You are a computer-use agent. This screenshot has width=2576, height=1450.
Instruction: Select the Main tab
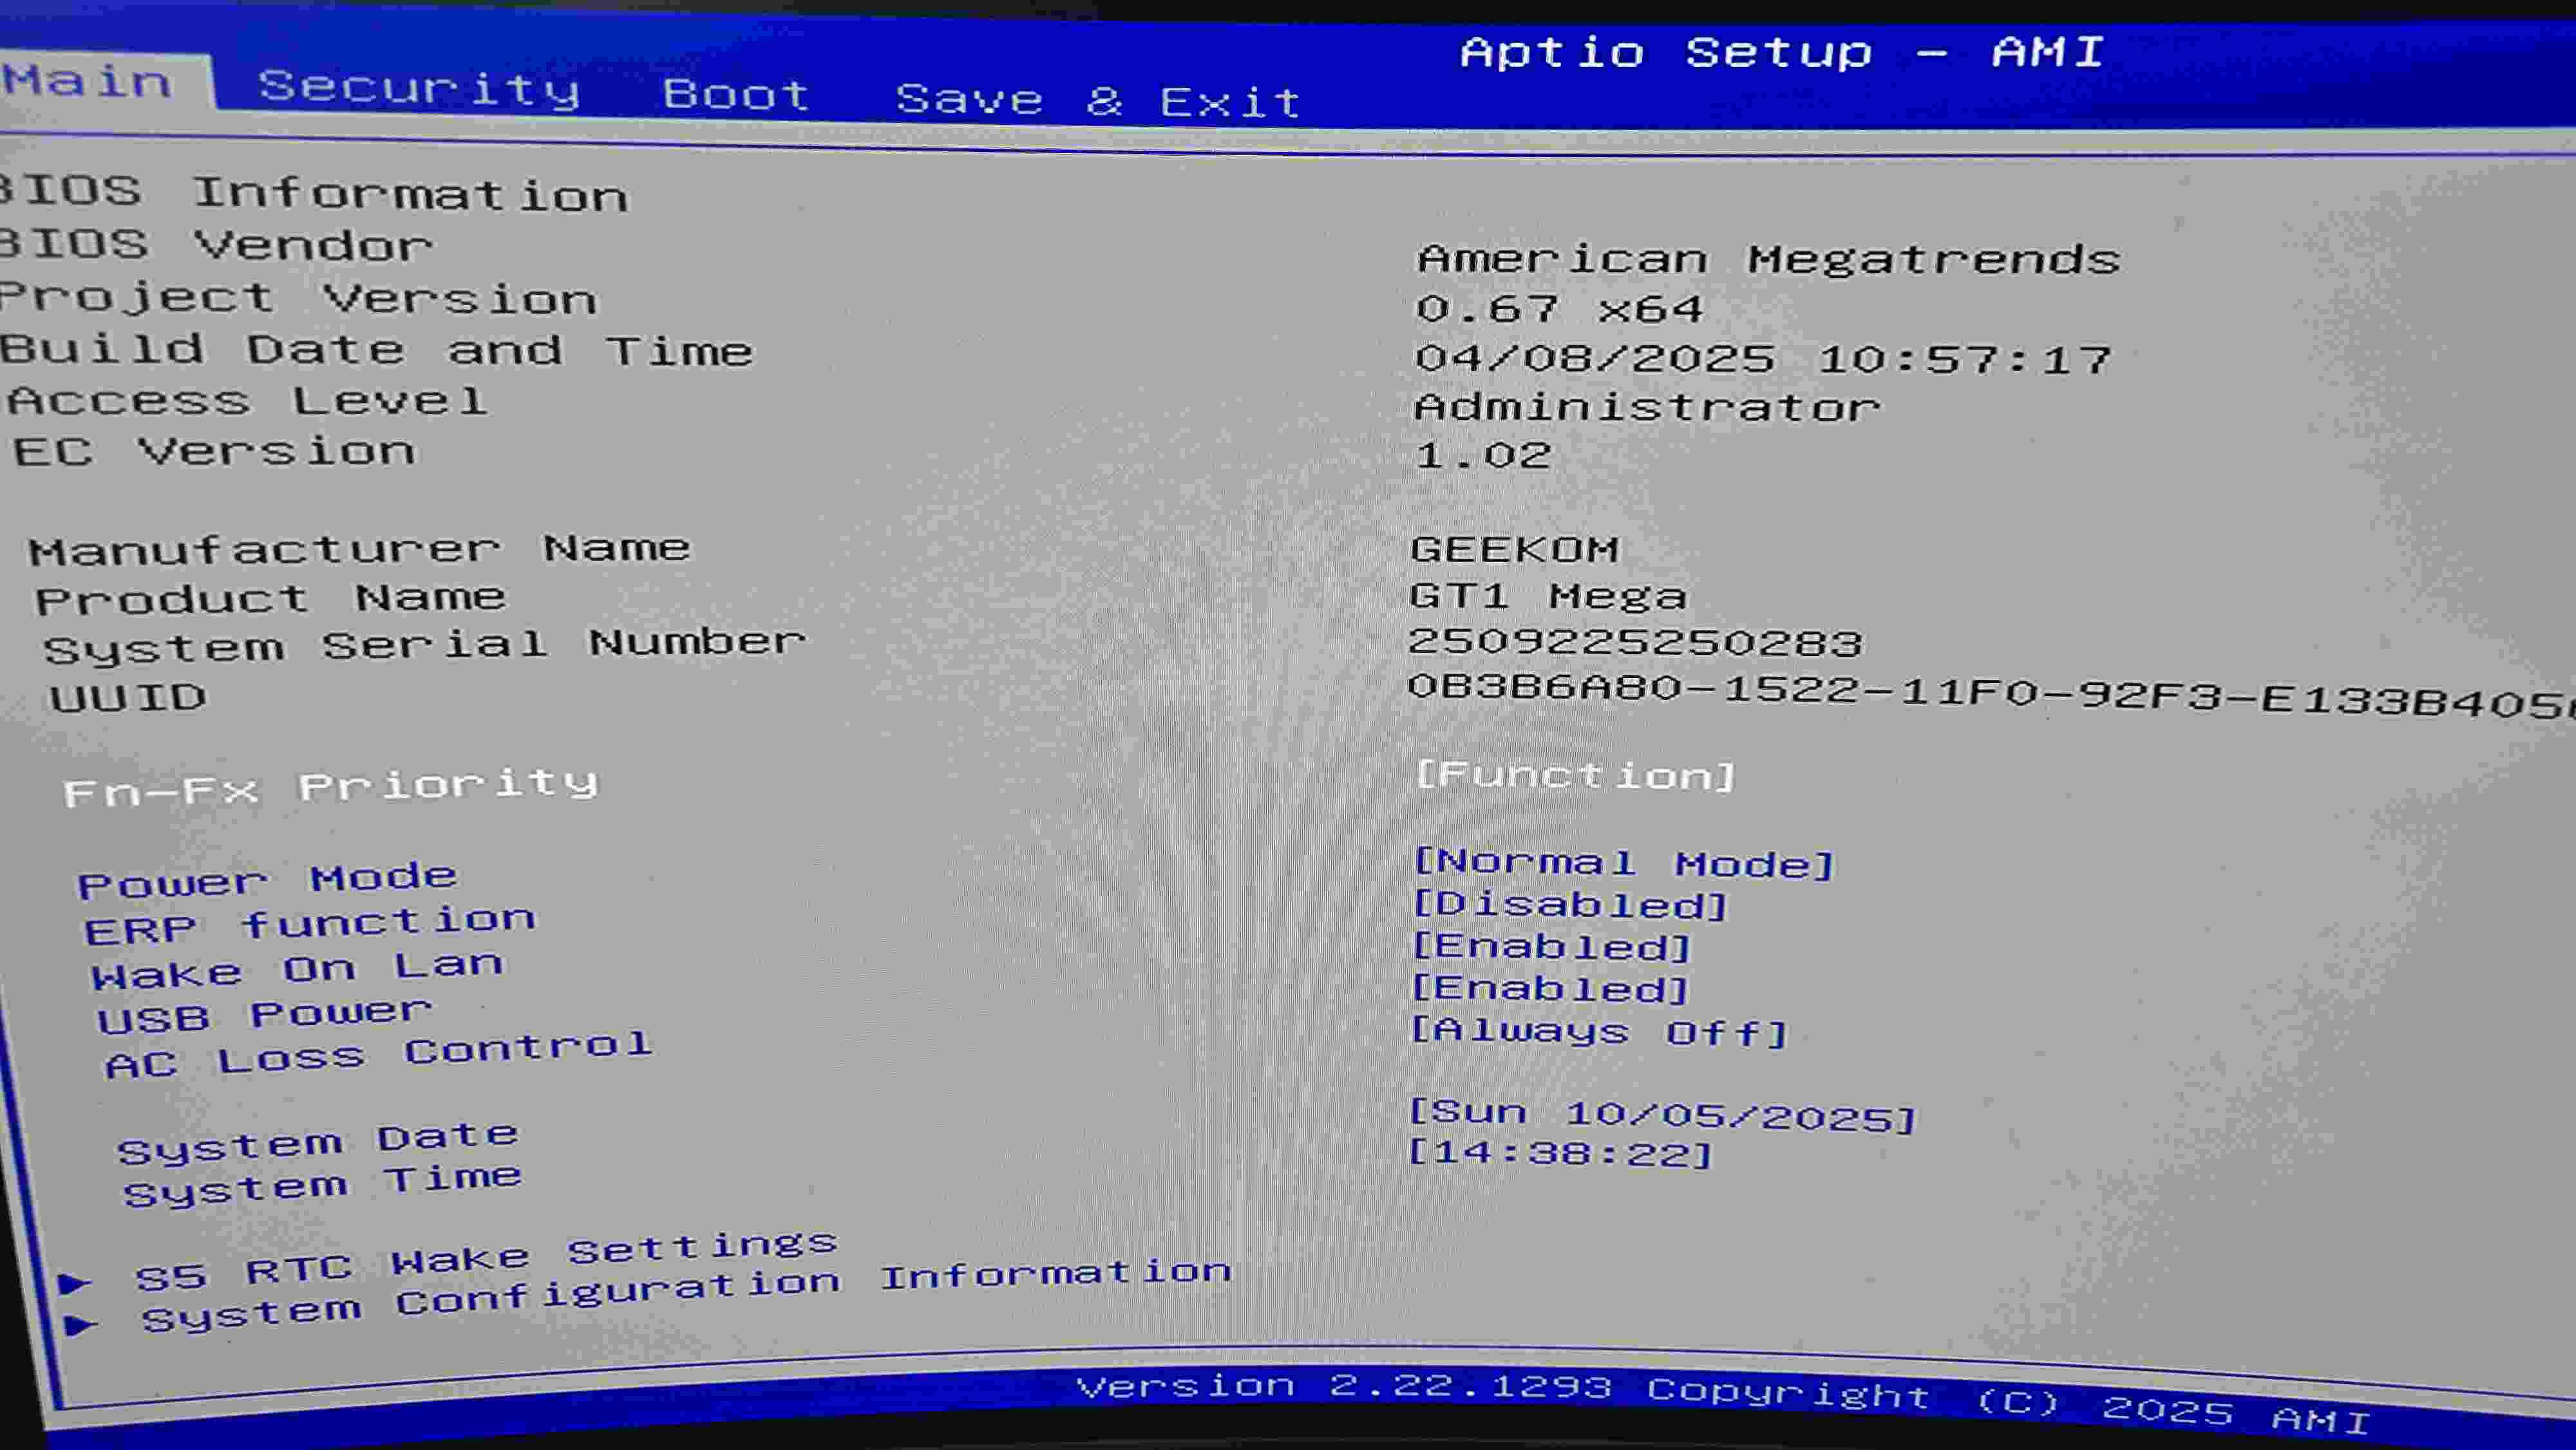point(88,80)
